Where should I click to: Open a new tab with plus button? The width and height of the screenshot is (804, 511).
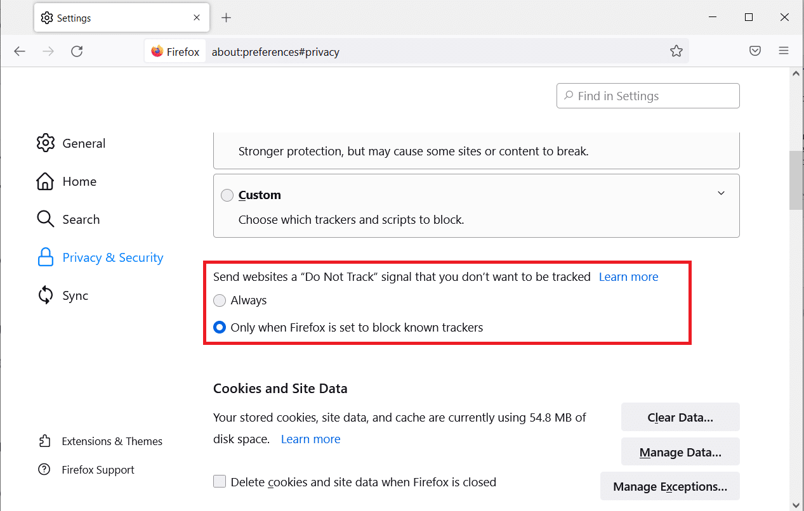pyautogui.click(x=227, y=18)
